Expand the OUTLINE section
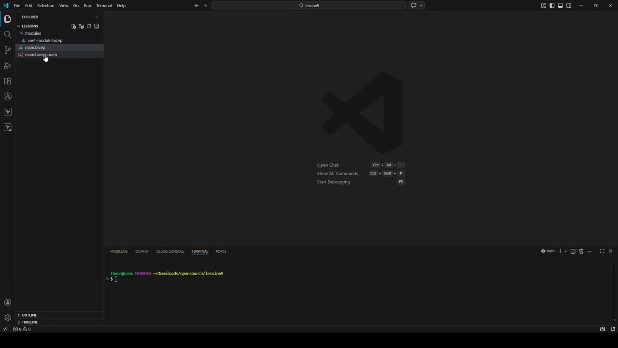 (x=29, y=315)
